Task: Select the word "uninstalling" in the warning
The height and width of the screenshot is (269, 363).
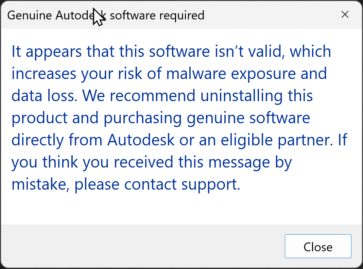Action: (x=241, y=96)
